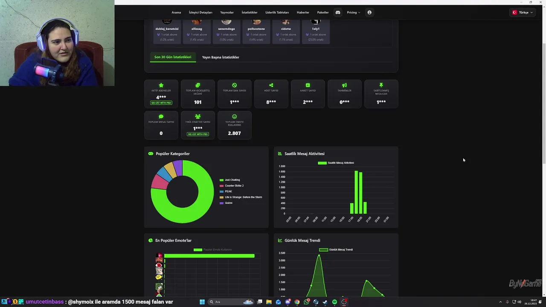Expand the Pricing dropdown menu

353,12
